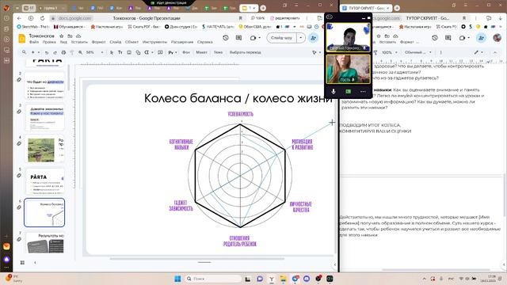Expand new slide layout dropdown arrow

[39, 52]
